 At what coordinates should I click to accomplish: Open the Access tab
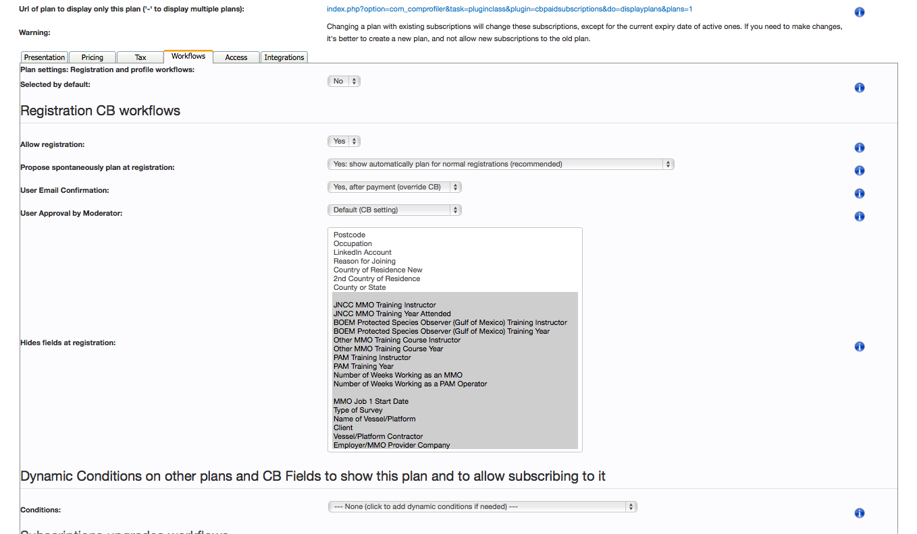click(236, 57)
